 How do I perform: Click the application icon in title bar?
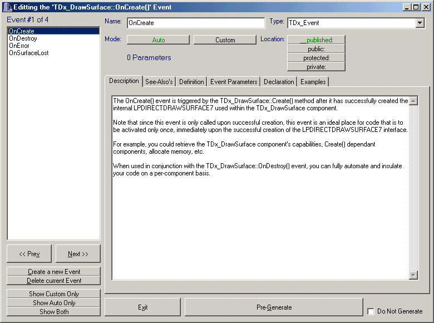pos(7,7)
